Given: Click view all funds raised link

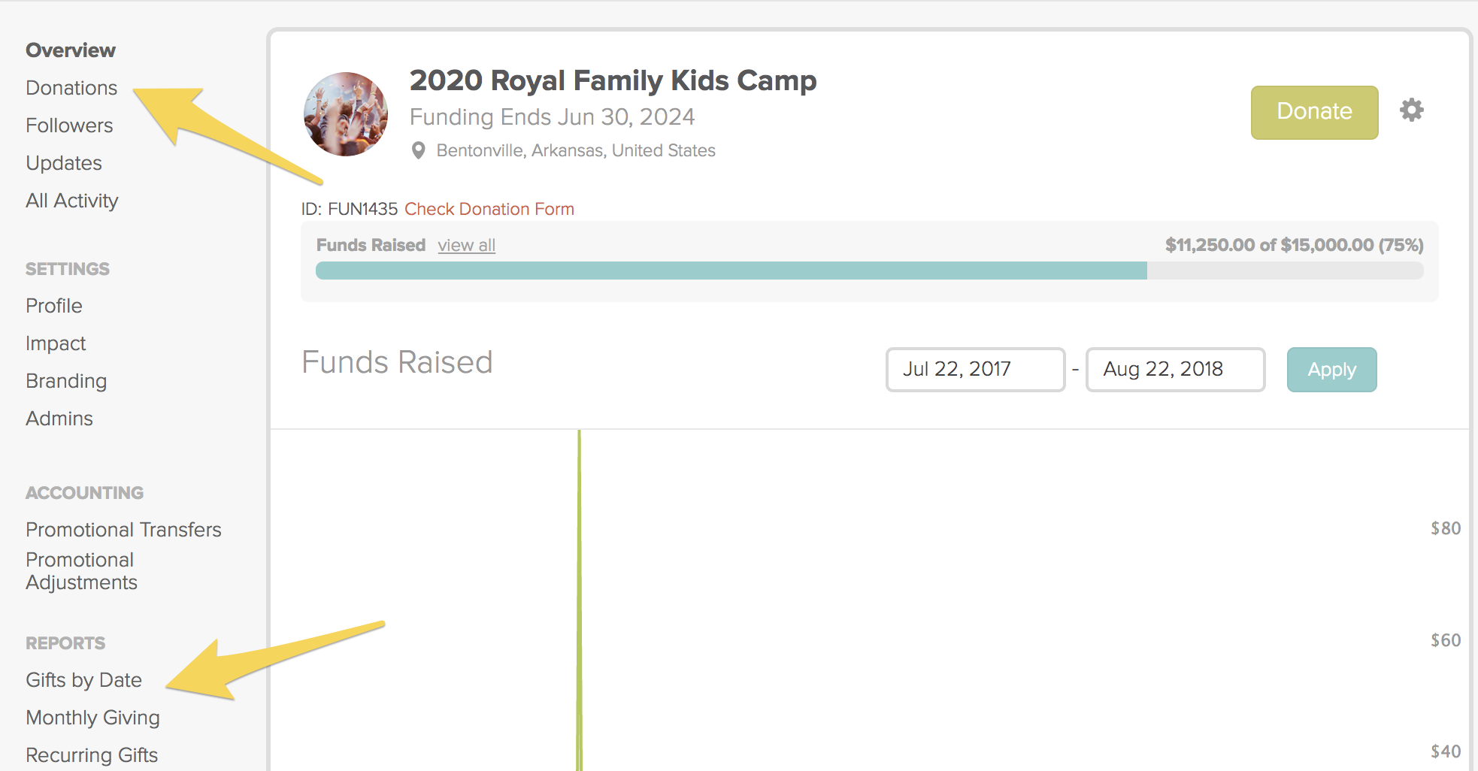Looking at the screenshot, I should pos(467,245).
